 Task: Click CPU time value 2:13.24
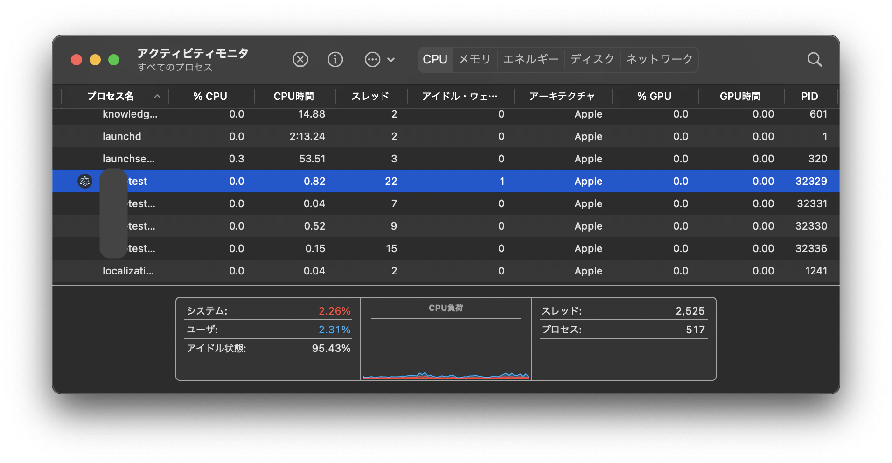pyautogui.click(x=307, y=136)
